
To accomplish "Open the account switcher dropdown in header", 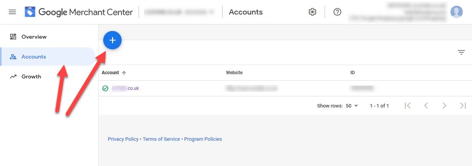I will (x=180, y=12).
